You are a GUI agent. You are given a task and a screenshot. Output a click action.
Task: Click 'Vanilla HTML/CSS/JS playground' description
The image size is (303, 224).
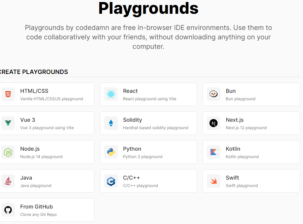51,99
